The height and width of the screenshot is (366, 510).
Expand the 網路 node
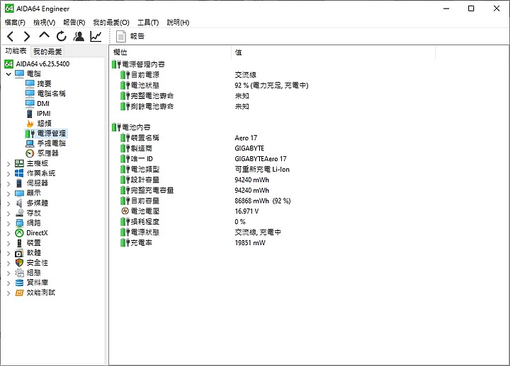pos(8,223)
